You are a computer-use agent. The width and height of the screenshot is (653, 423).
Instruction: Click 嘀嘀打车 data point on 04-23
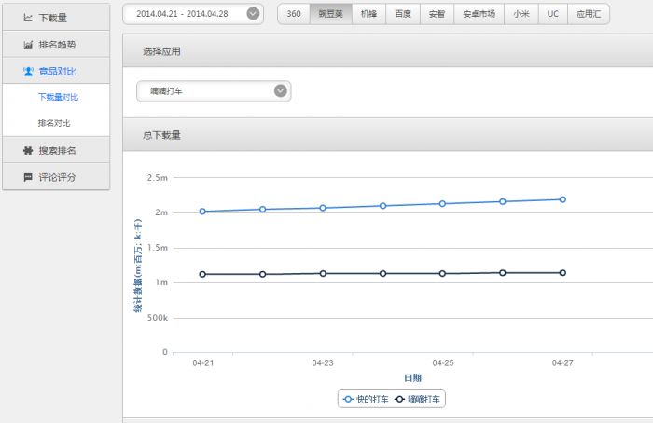323,273
